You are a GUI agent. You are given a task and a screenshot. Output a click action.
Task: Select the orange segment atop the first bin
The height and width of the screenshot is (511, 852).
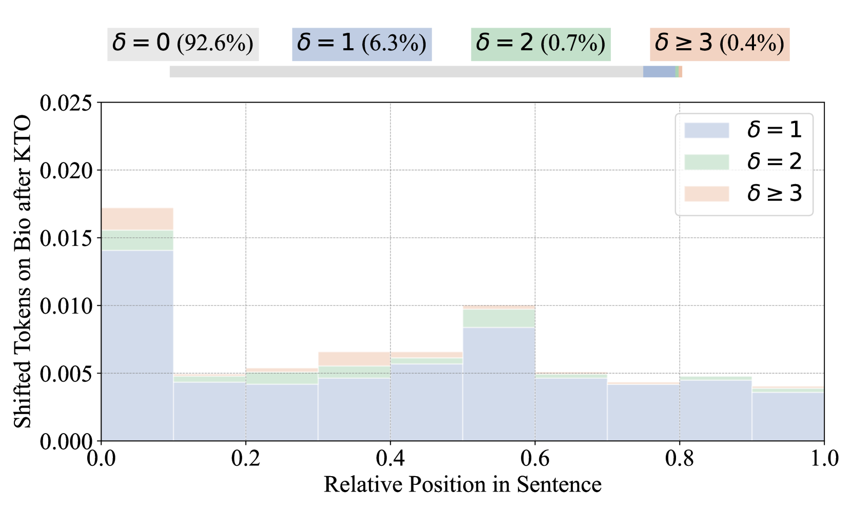(x=137, y=219)
